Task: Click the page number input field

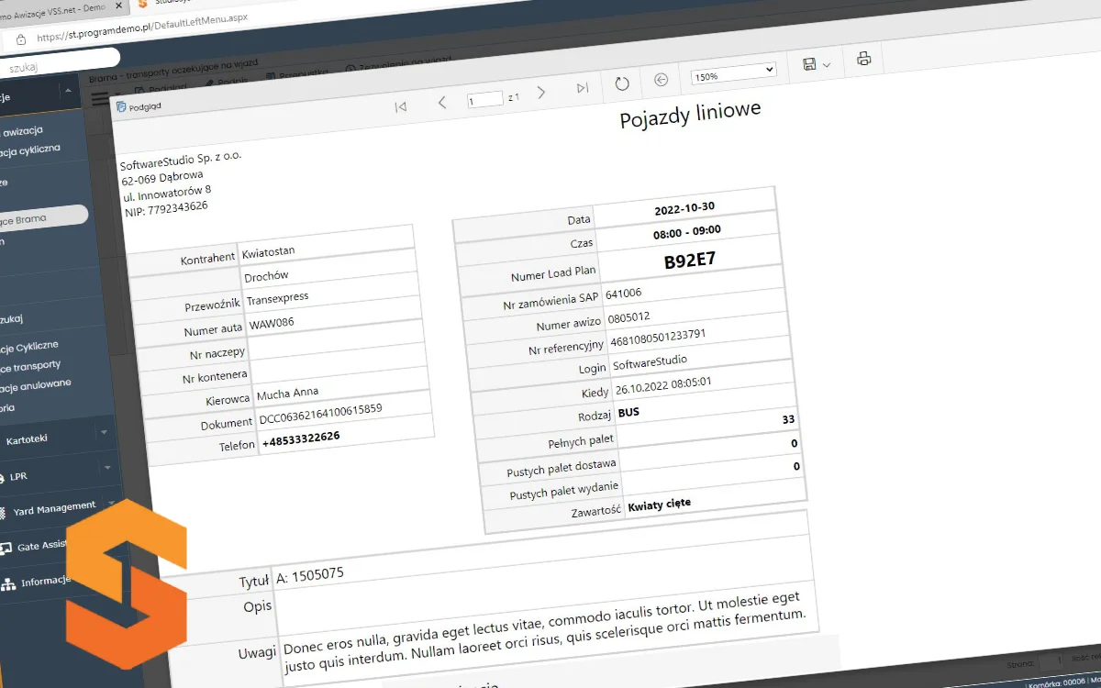Action: (485, 100)
